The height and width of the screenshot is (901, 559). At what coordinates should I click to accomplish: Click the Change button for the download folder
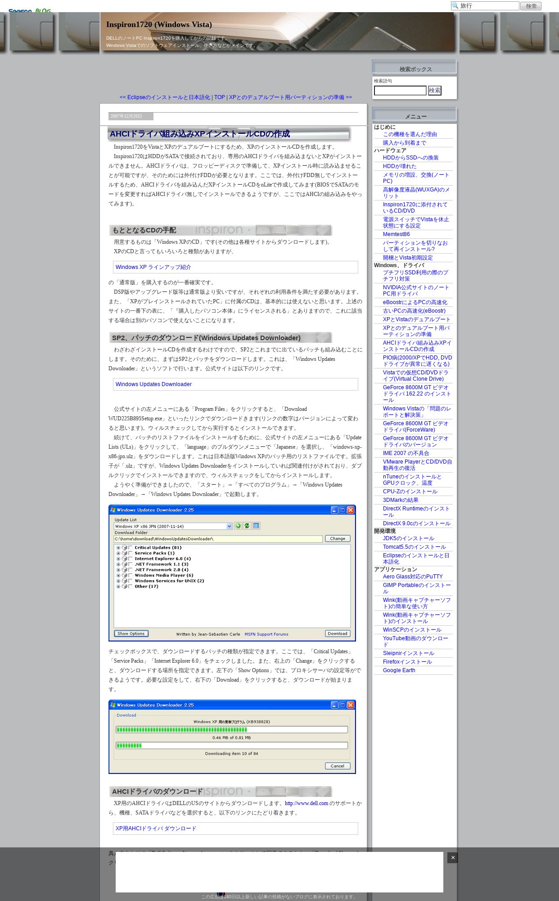click(x=338, y=539)
